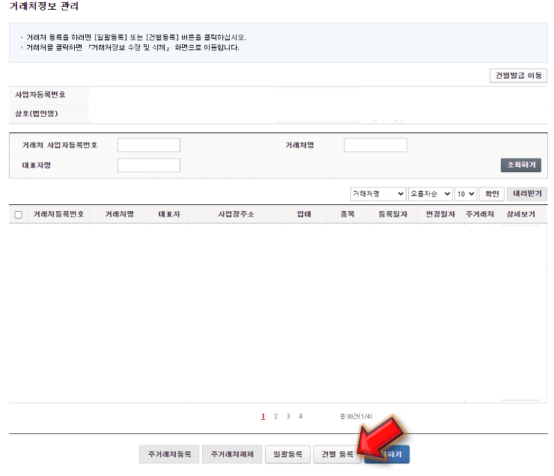The height and width of the screenshot is (476, 554).
Task: Click the 거래처명 column header in table
Action: click(120, 214)
